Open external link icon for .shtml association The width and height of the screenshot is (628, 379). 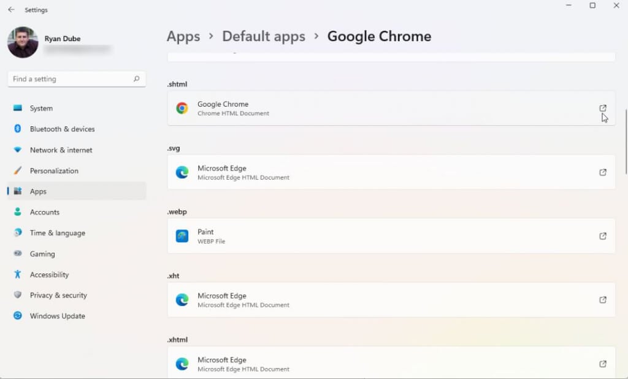tap(603, 109)
